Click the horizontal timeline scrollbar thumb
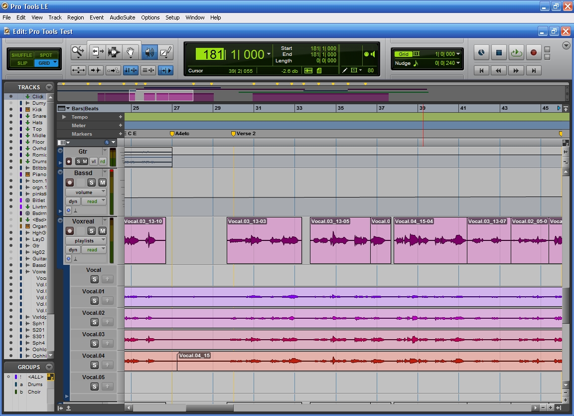 [210, 408]
